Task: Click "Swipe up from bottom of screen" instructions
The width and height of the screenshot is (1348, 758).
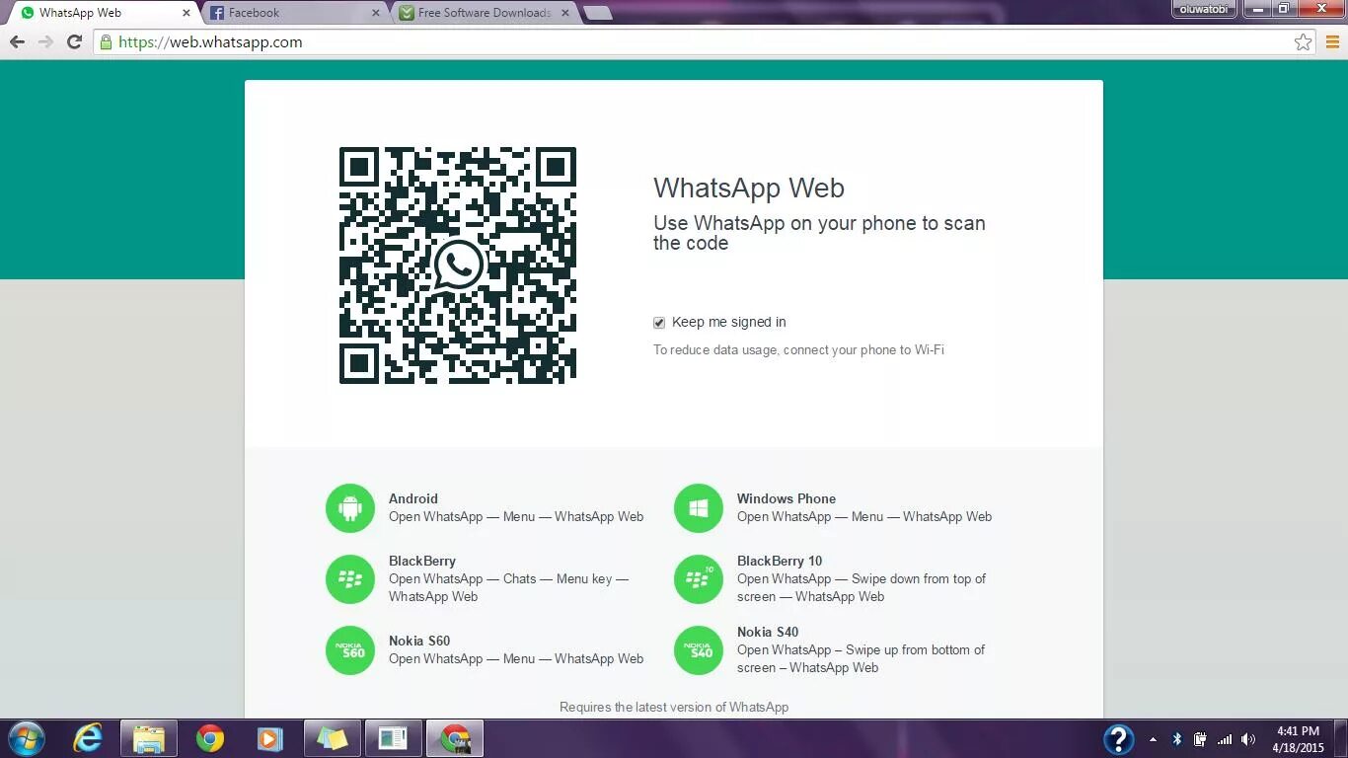Action: pos(861,658)
